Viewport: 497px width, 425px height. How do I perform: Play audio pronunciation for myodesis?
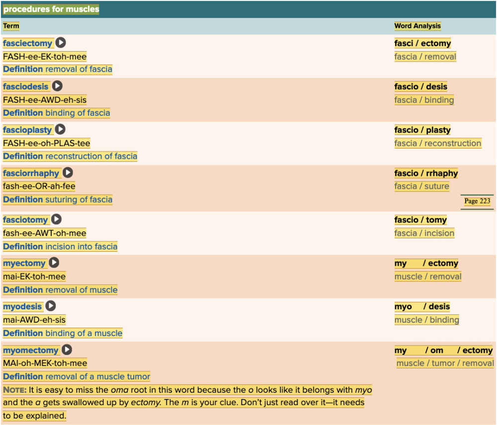coord(51,306)
